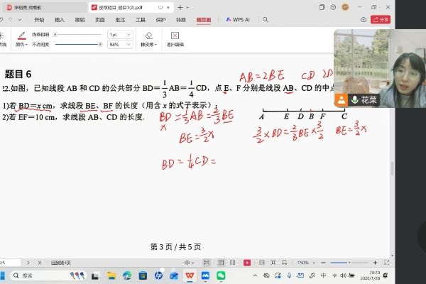Click the HP icon in taskbar
426x284 pixels.
pos(158,275)
